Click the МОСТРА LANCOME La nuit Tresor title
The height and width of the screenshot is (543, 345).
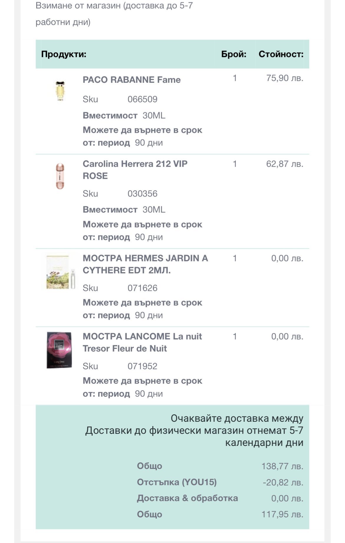[x=142, y=342]
